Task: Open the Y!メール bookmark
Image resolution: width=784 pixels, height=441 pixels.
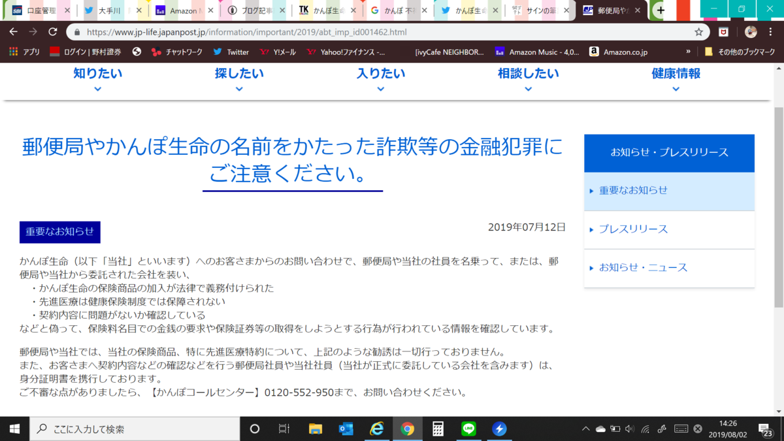Action: pyautogui.click(x=278, y=52)
